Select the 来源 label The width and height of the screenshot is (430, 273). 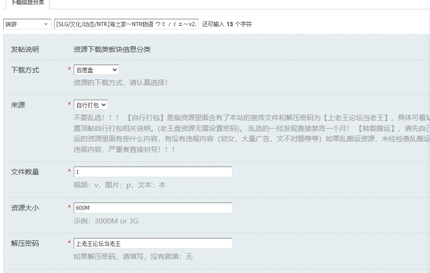click(18, 105)
